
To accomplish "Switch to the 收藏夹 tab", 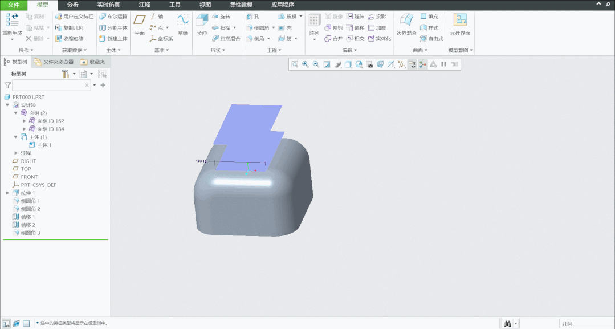I will pos(93,62).
